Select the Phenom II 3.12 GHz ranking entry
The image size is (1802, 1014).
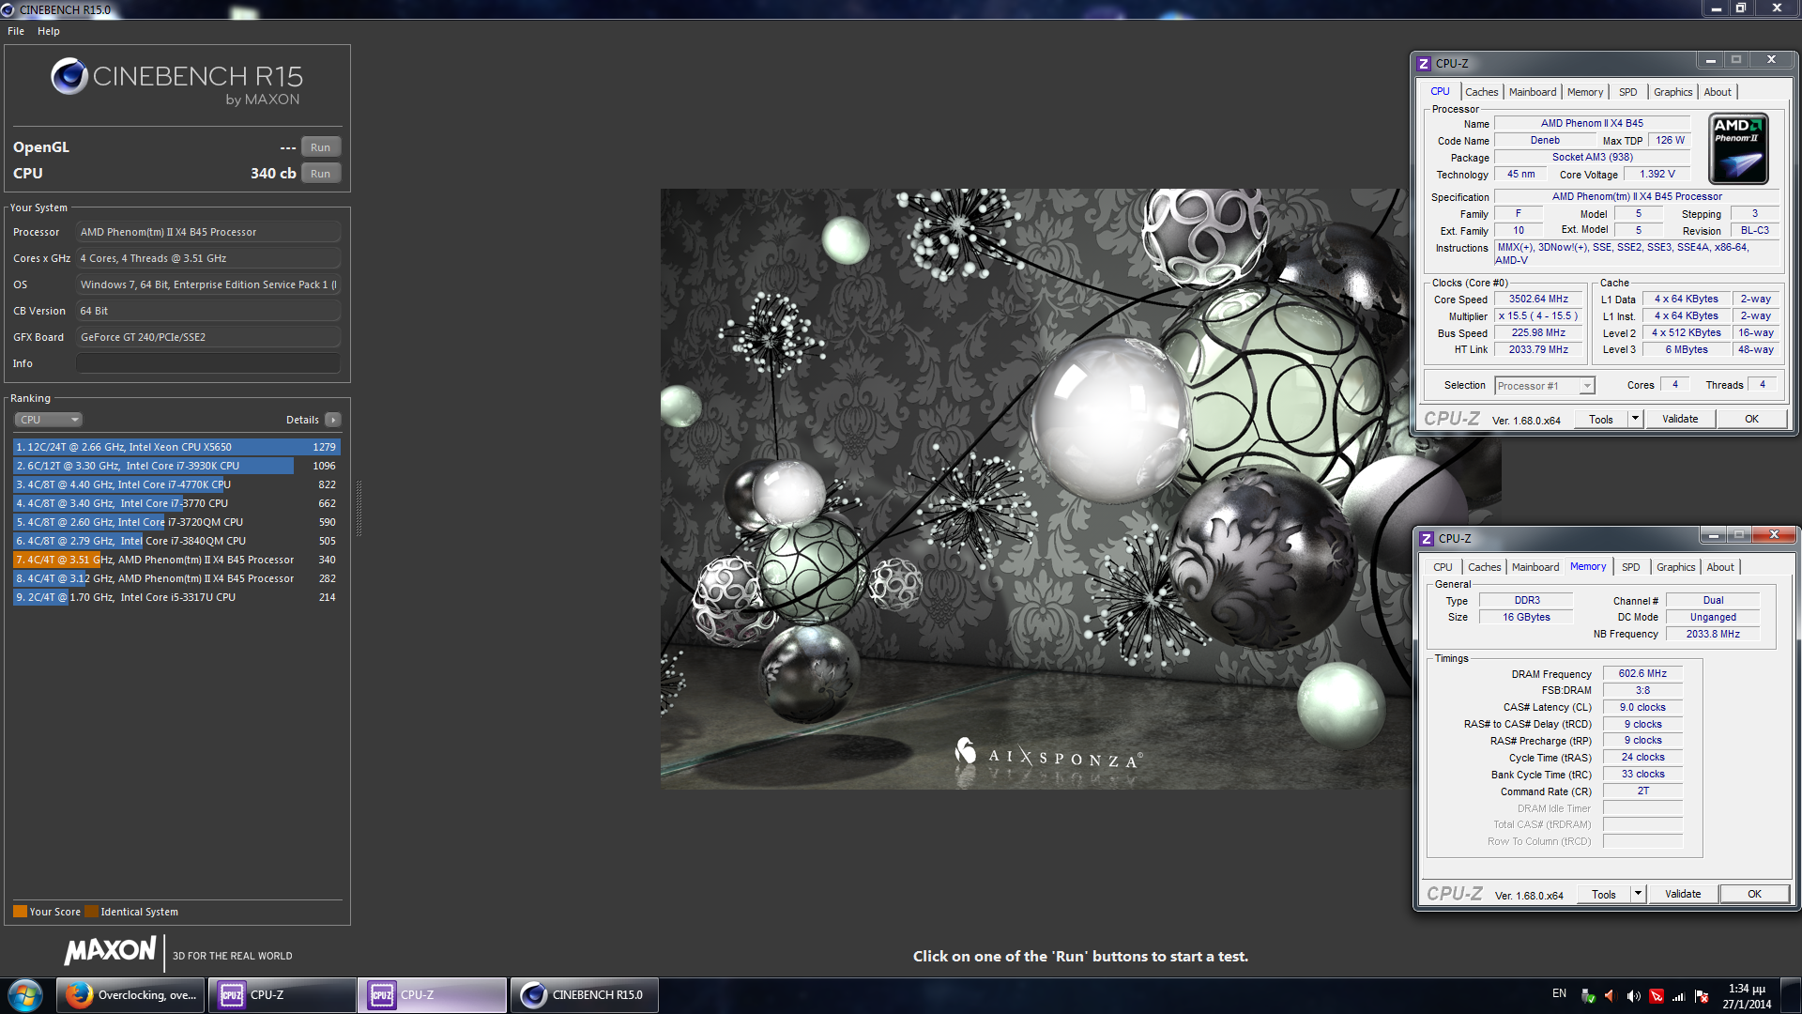click(x=176, y=578)
